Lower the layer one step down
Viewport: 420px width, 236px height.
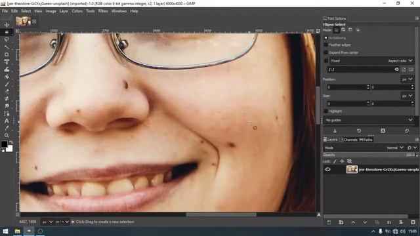(x=365, y=222)
